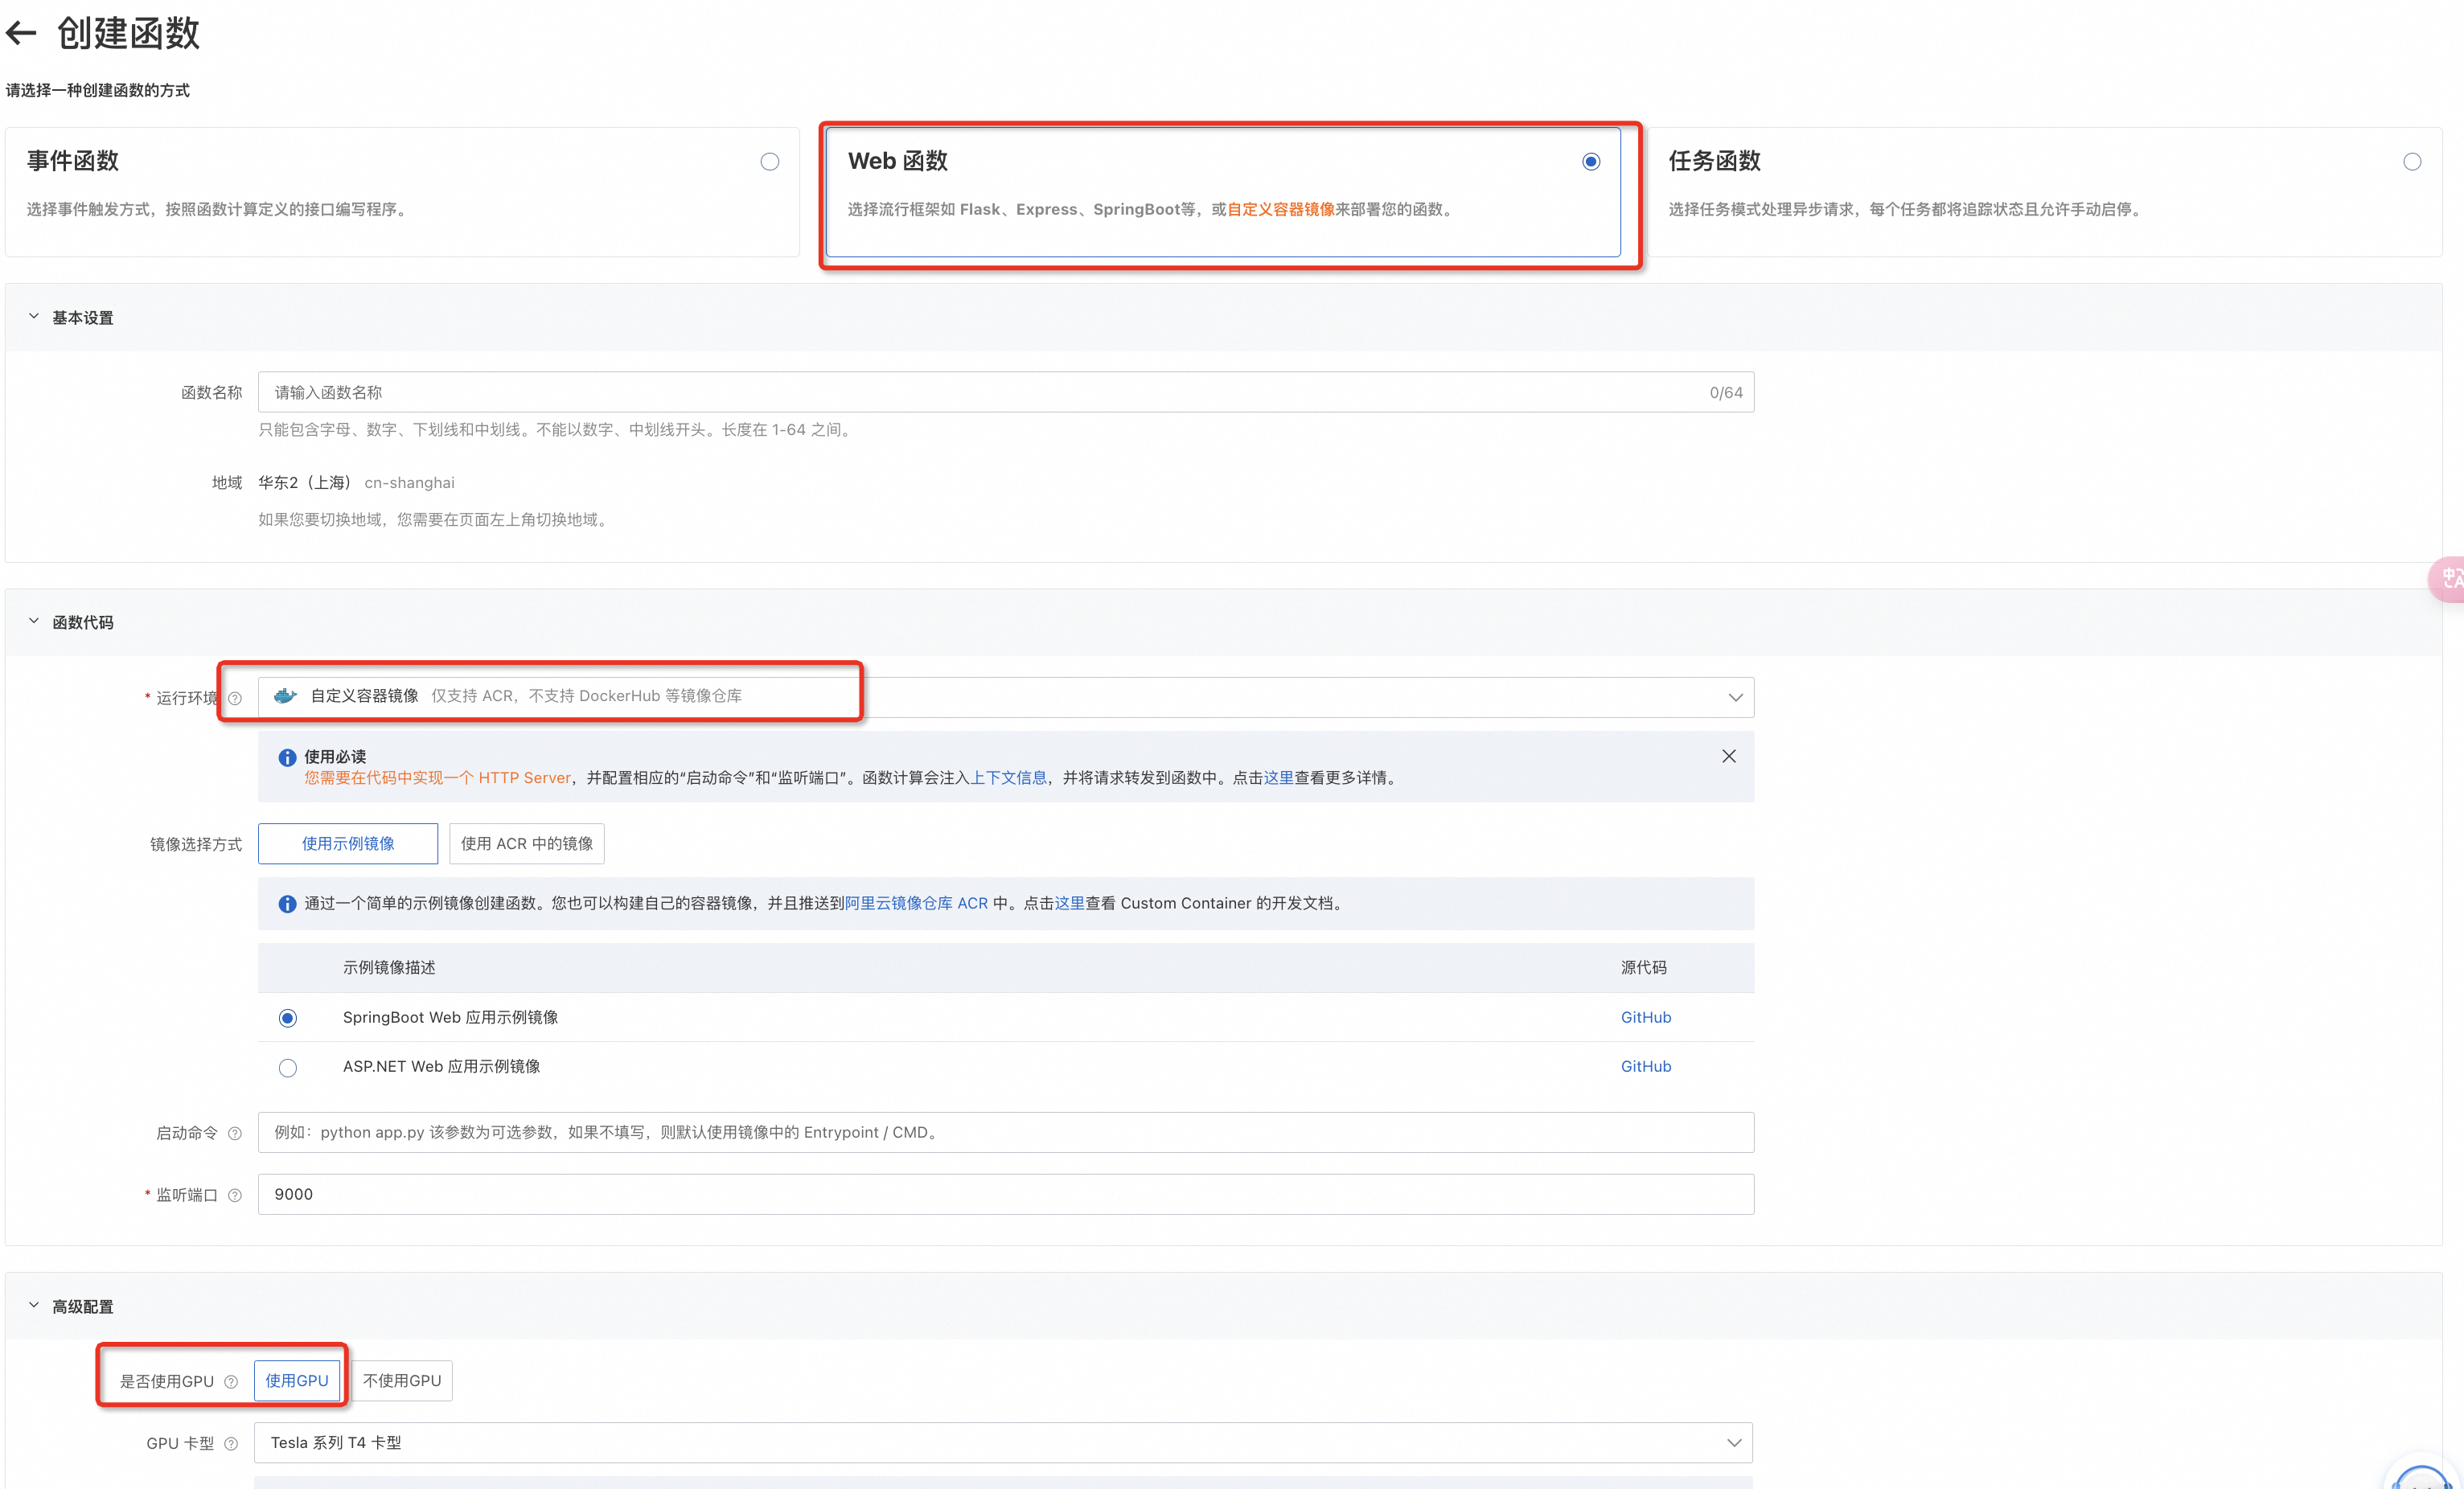Choose ASP.NET Web 应用示例镜像 radio
2464x1489 pixels.
pos(288,1068)
